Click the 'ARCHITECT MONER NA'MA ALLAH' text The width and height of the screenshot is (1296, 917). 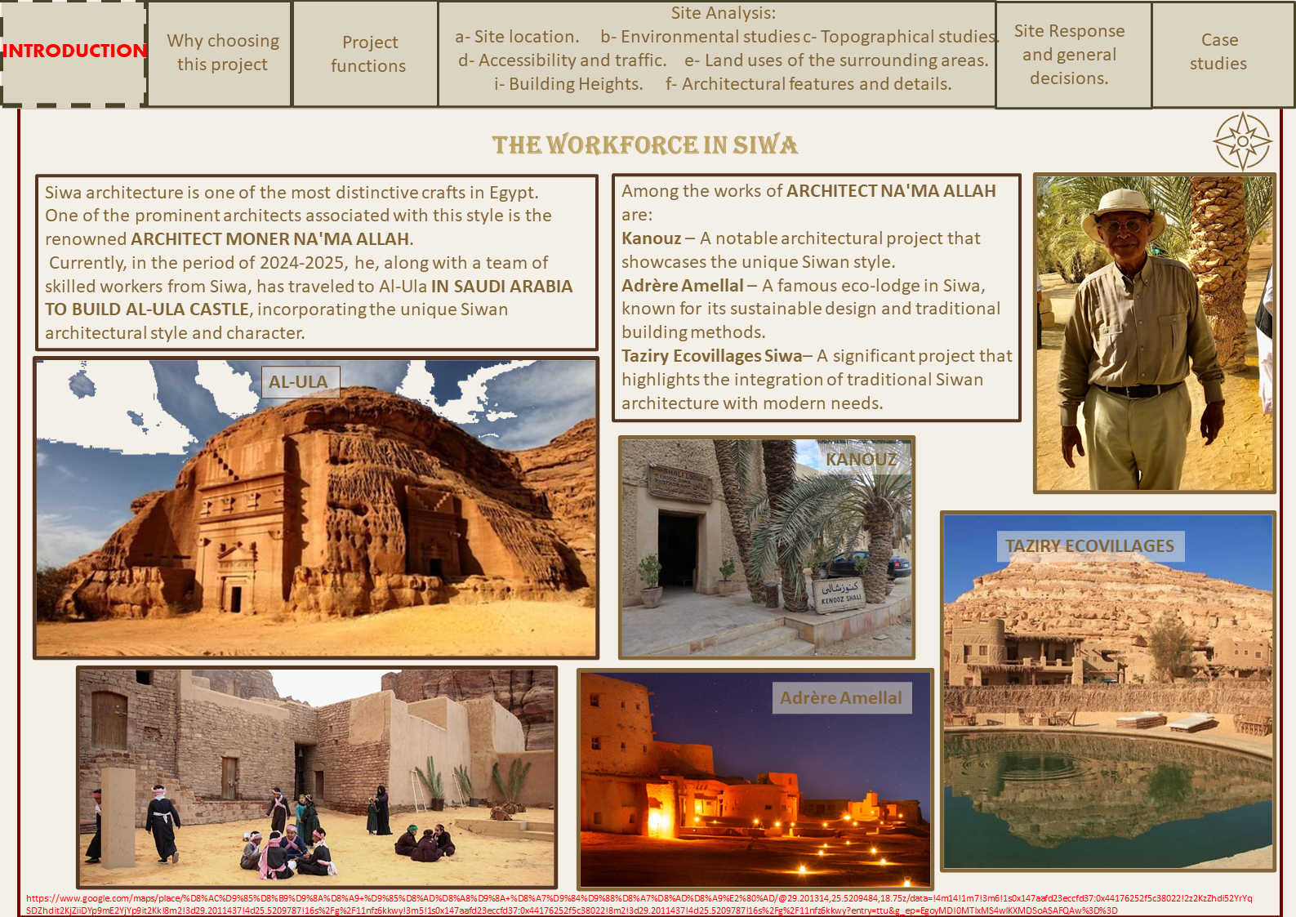coord(270,239)
